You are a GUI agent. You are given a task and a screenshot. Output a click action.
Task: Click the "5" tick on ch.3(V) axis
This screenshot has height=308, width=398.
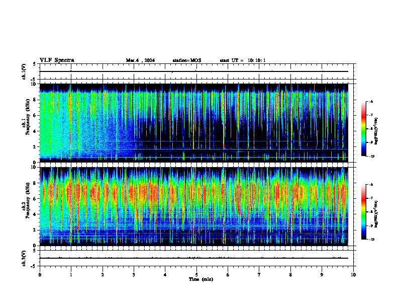(35, 251)
